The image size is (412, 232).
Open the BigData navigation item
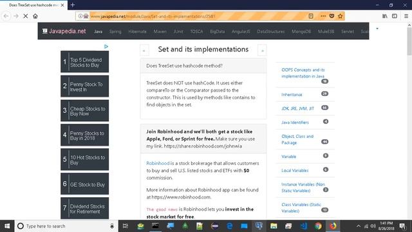pyautogui.click(x=218, y=32)
